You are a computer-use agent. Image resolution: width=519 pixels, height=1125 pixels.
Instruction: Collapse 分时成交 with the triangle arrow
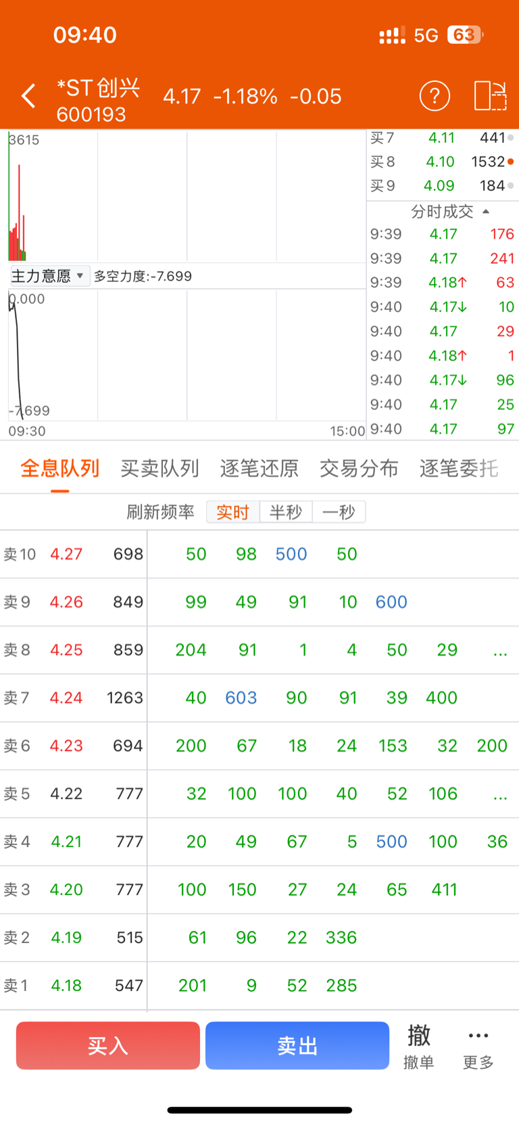[486, 212]
